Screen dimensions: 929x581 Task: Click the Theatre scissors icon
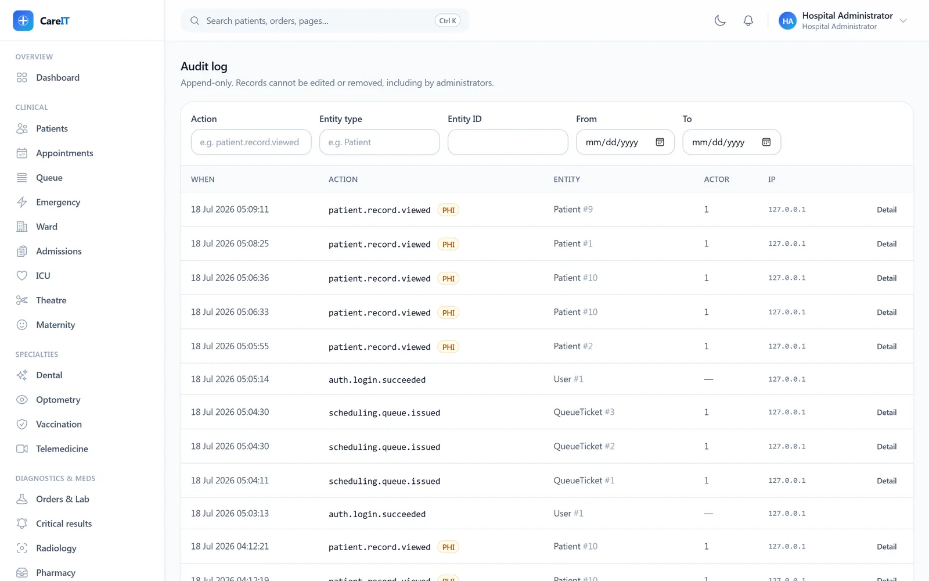tap(22, 300)
